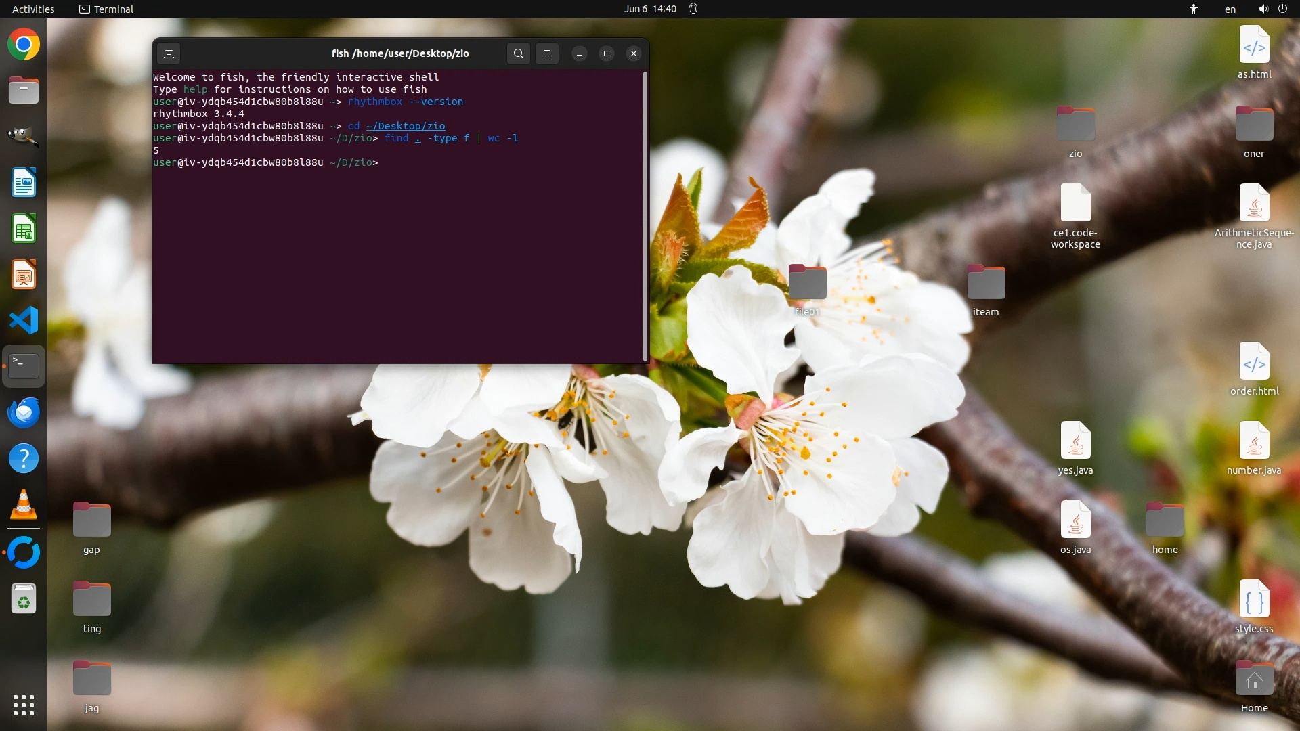Open terminal search with magnifier icon
The height and width of the screenshot is (731, 1300).
click(518, 53)
